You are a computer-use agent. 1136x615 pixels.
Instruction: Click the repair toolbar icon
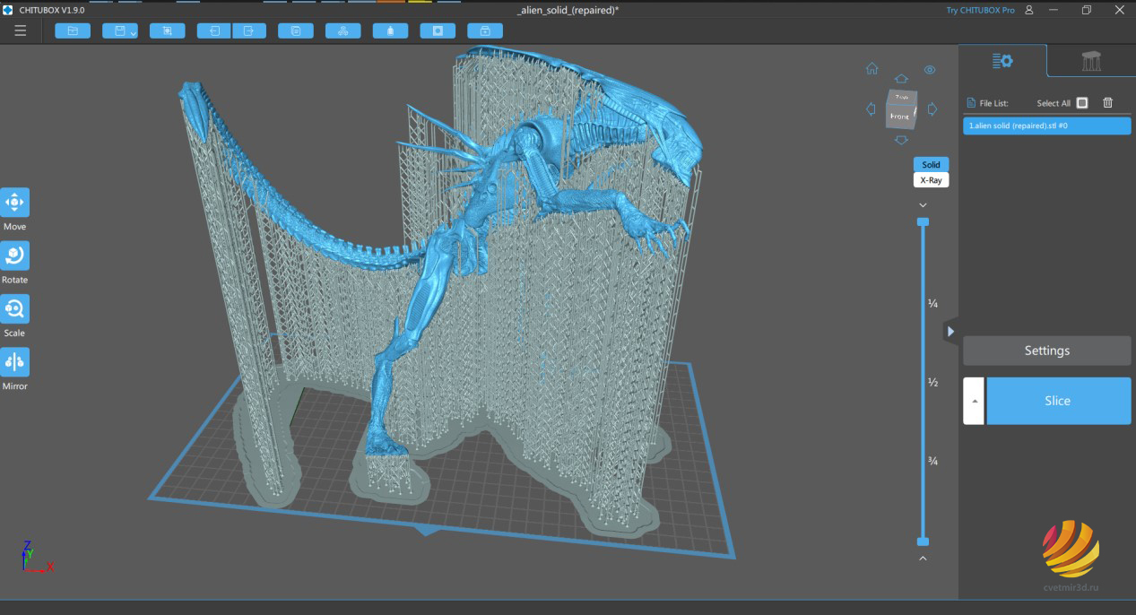pyautogui.click(x=485, y=30)
